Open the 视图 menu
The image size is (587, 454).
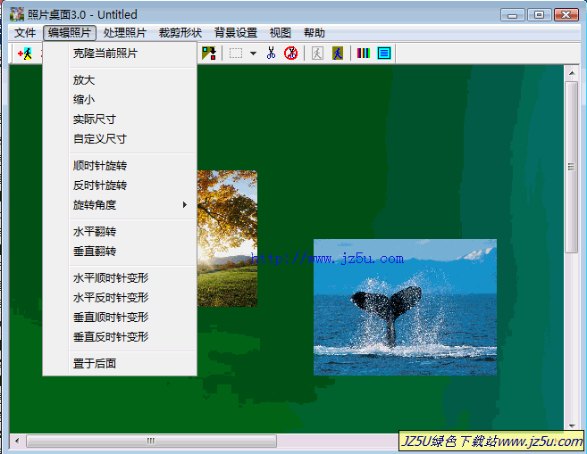tap(280, 33)
